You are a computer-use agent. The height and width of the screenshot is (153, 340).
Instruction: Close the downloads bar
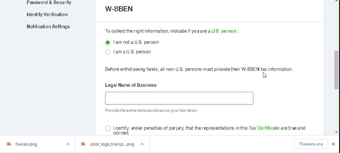pyautogui.click(x=333, y=144)
